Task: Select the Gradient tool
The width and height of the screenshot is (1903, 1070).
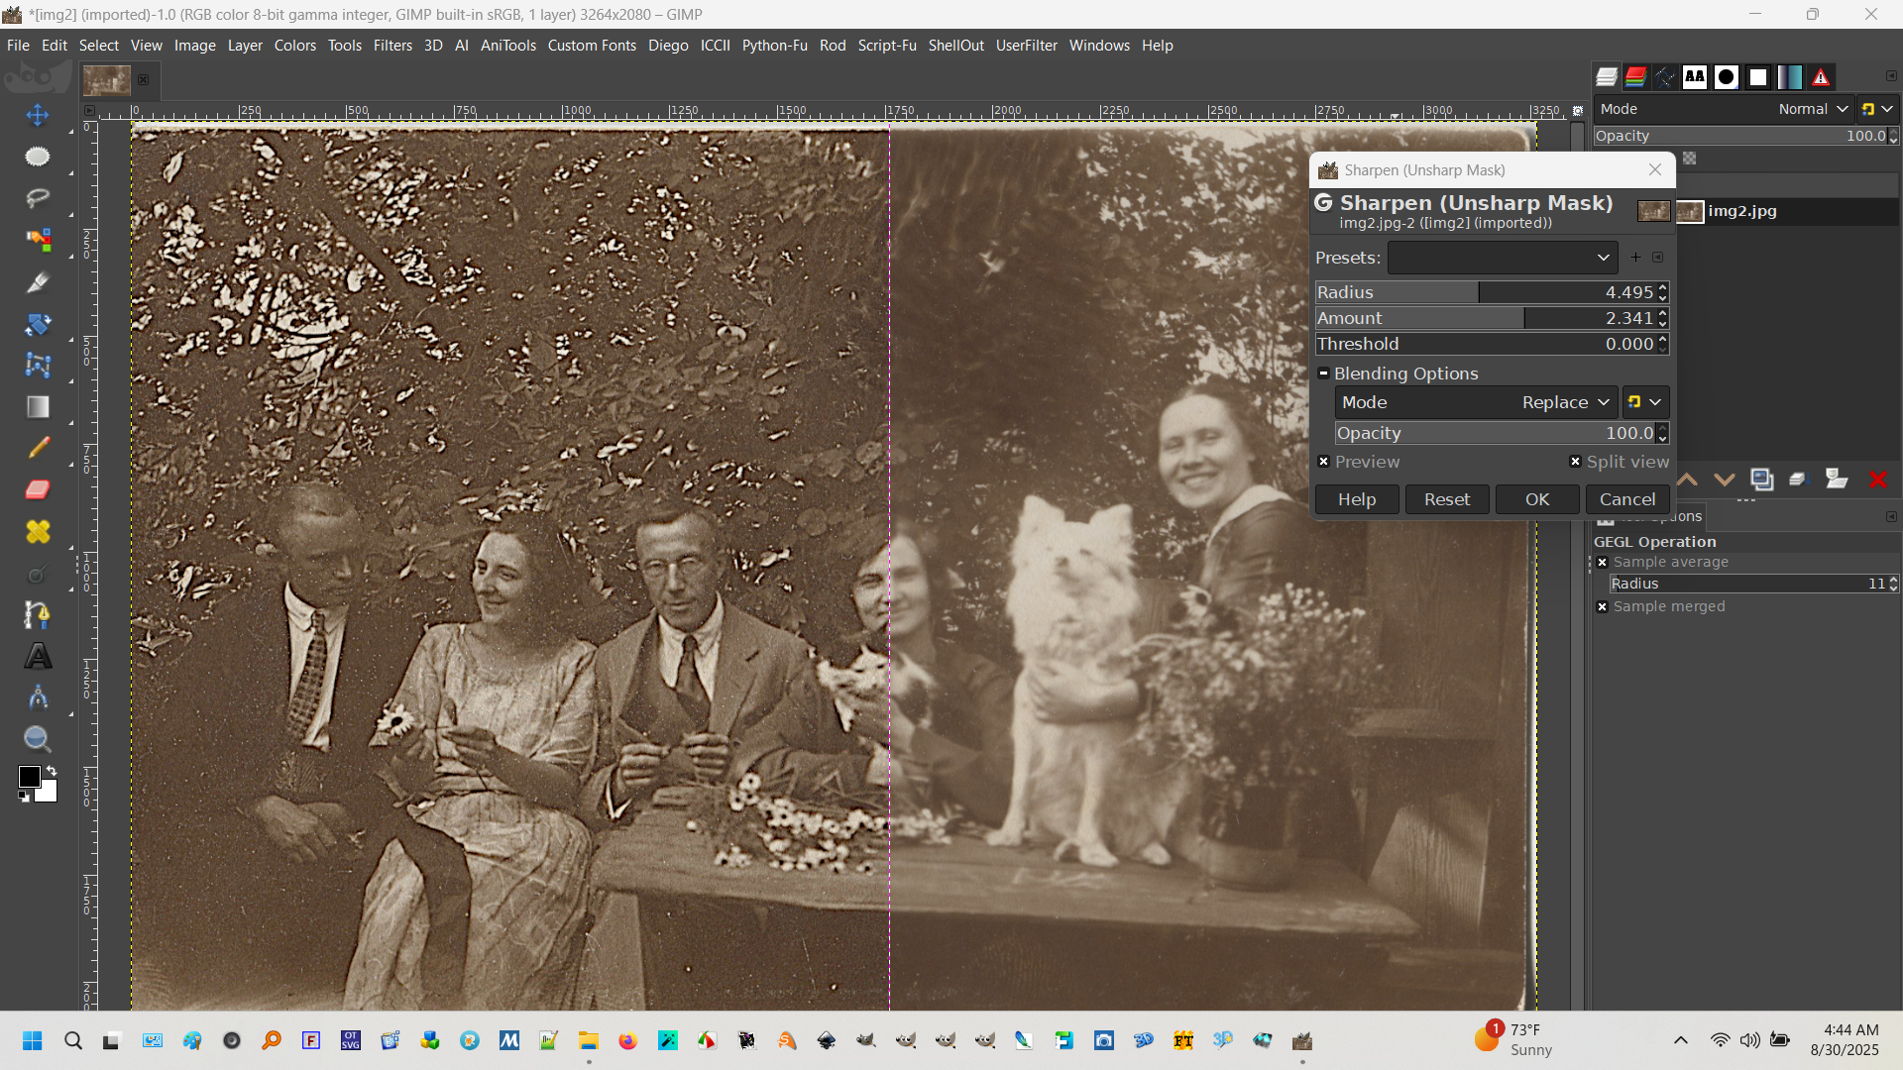Action: point(38,407)
